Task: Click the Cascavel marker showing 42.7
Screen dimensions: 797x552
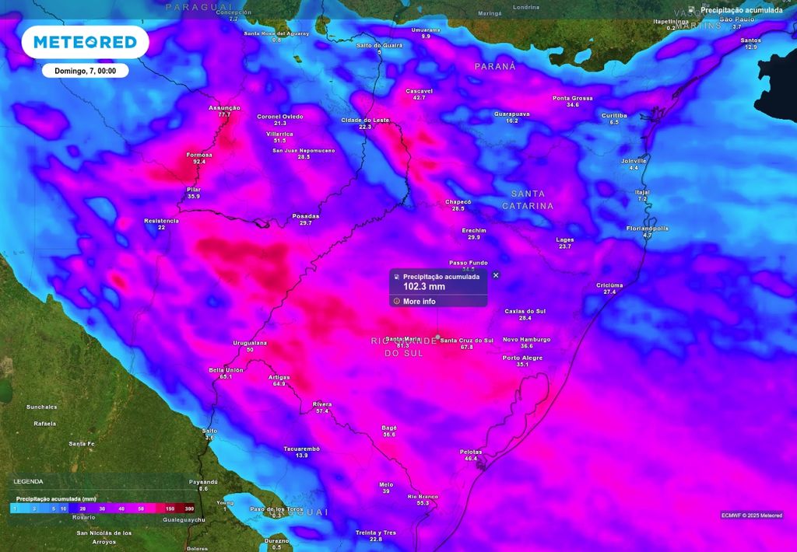Action: point(418,93)
